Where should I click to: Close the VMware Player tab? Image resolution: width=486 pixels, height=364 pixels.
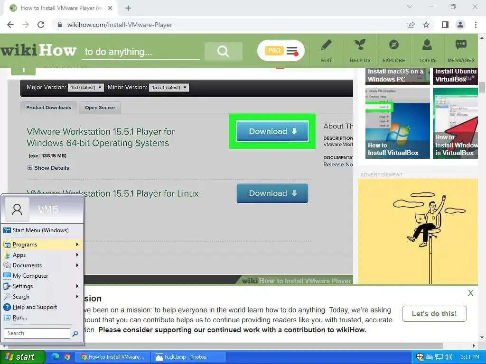coord(110,8)
